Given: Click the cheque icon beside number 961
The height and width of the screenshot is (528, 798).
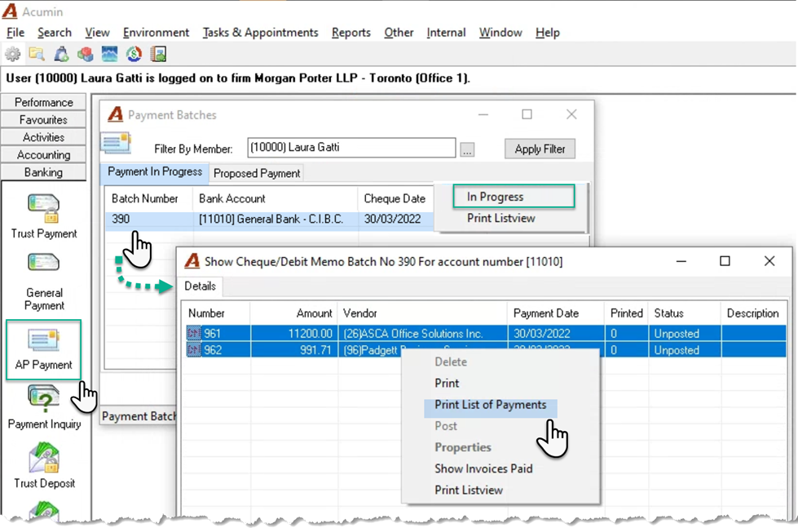Looking at the screenshot, I should click(x=194, y=333).
